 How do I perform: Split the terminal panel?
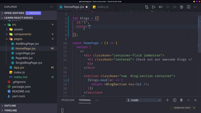pyautogui.click(x=175, y=100)
